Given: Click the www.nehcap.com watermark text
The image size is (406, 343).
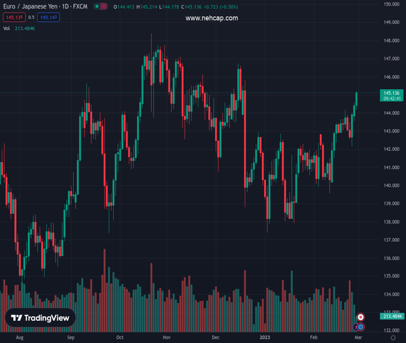Looking at the screenshot, I should click(x=212, y=18).
